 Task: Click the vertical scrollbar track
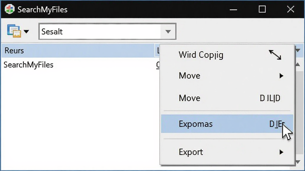[x=299, y=113]
